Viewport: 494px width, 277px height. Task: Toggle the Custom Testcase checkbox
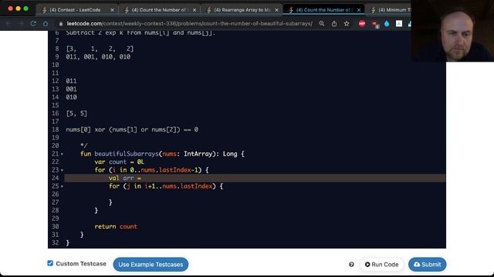tap(50, 263)
